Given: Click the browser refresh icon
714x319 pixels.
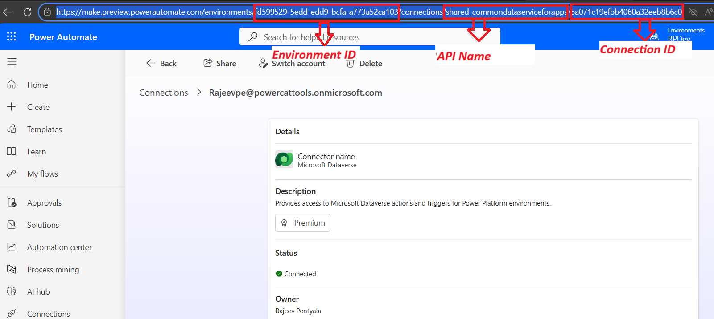Looking at the screenshot, I should point(27,12).
